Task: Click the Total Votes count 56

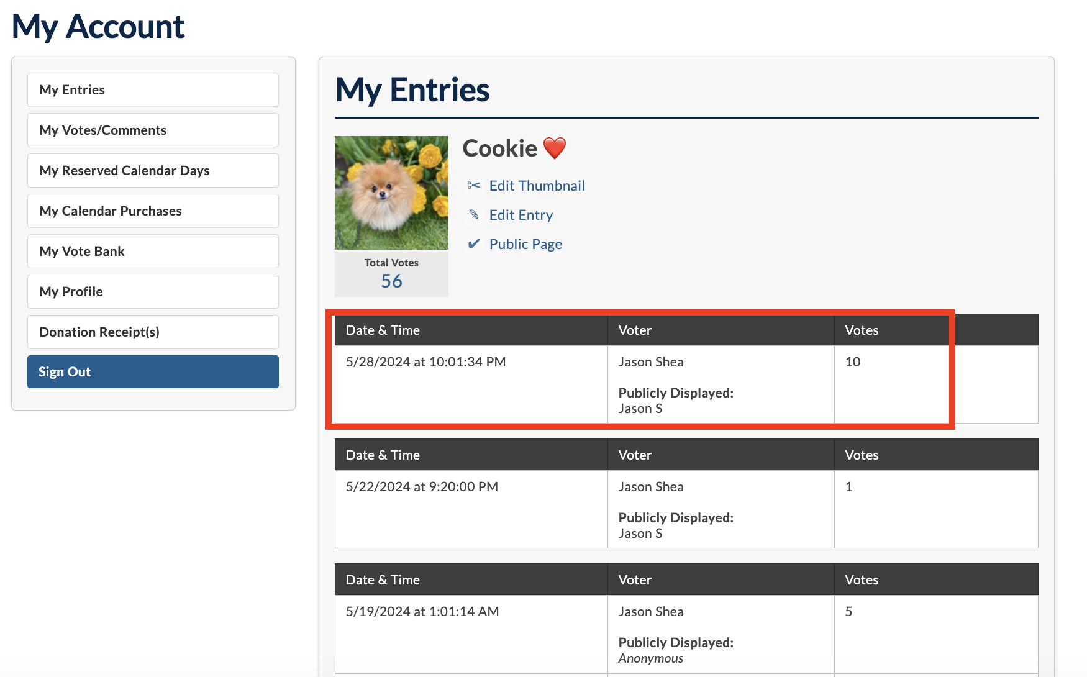Action: pos(391,281)
